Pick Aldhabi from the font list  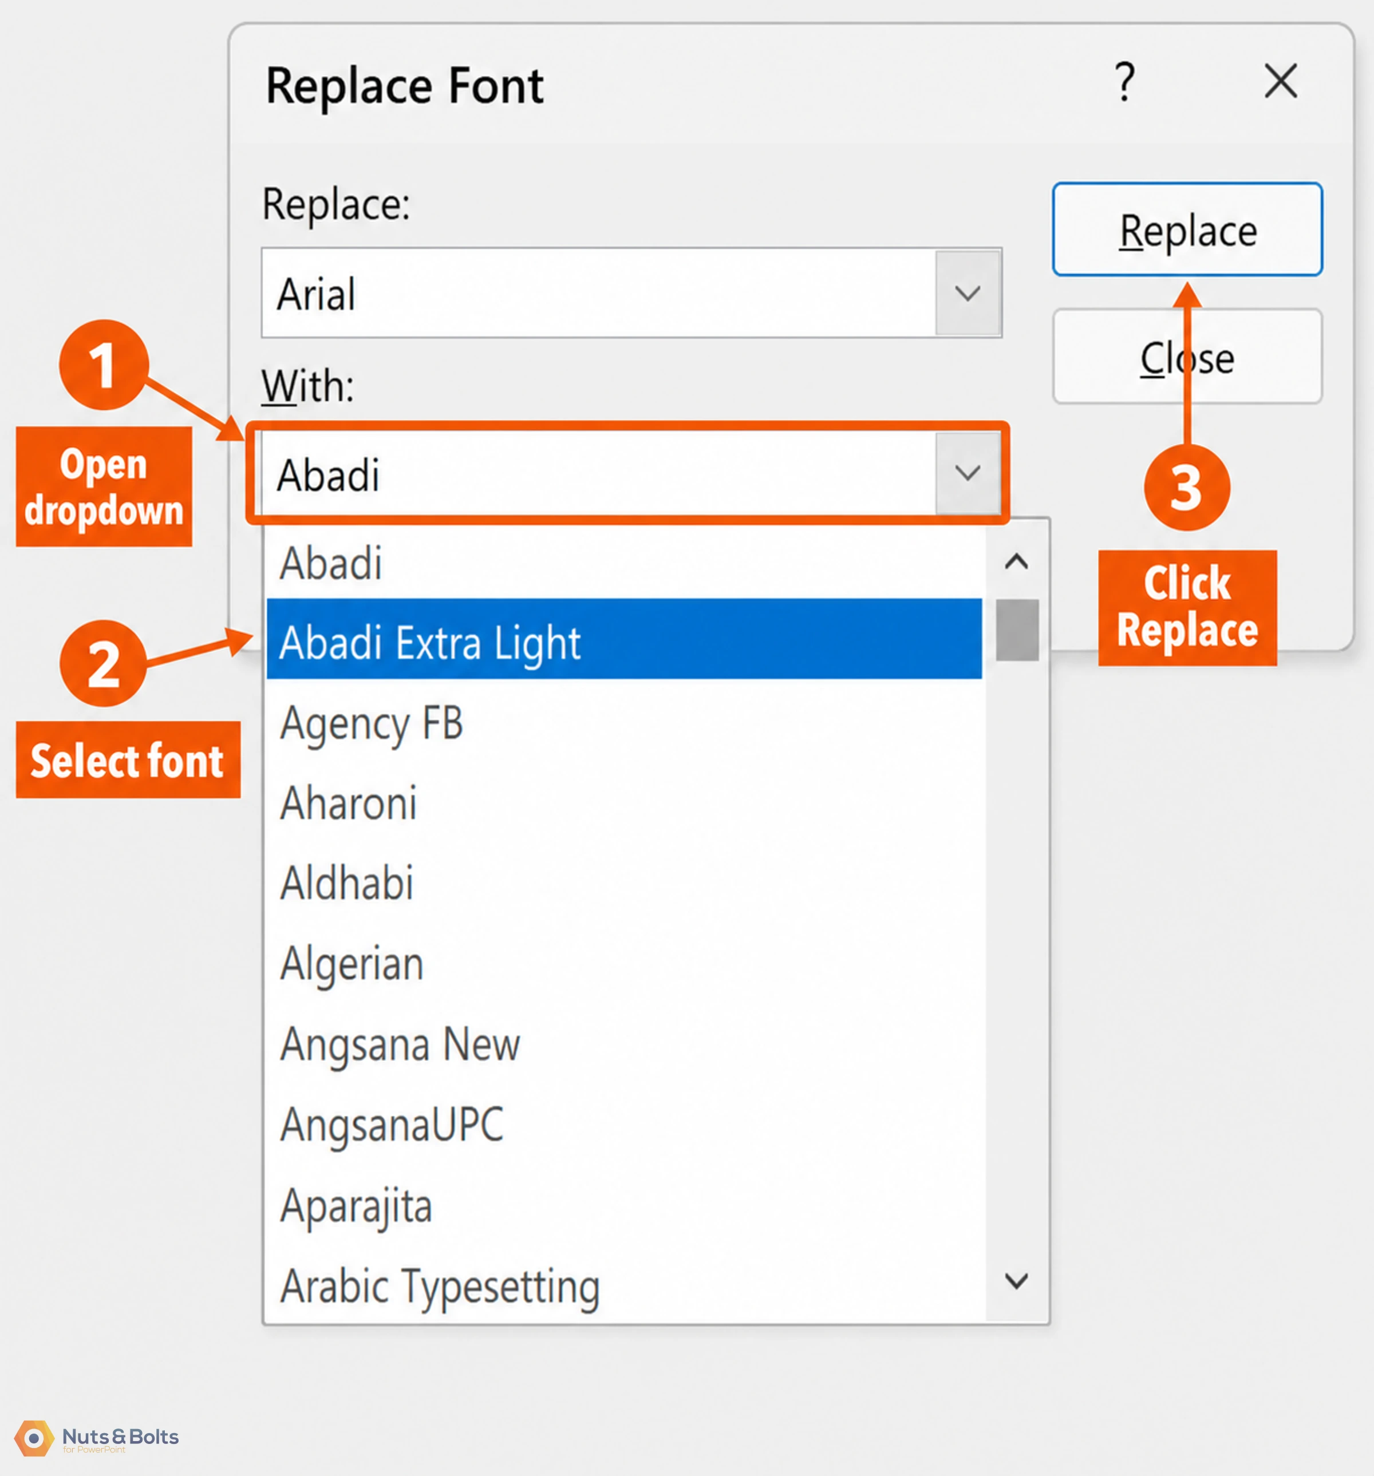(x=625, y=883)
